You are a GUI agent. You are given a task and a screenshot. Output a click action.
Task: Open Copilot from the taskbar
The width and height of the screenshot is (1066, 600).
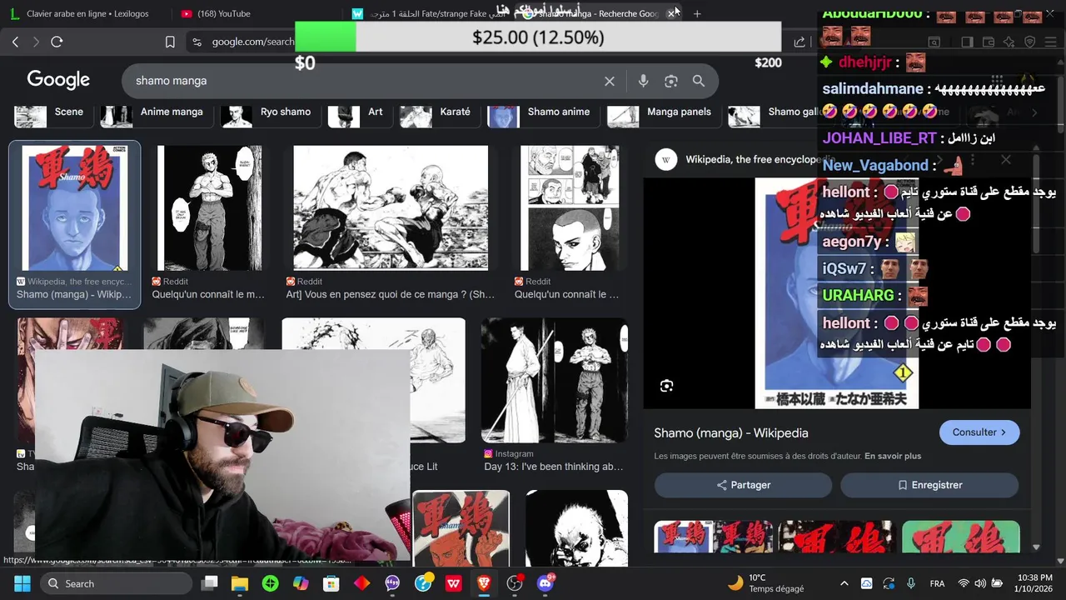click(301, 583)
